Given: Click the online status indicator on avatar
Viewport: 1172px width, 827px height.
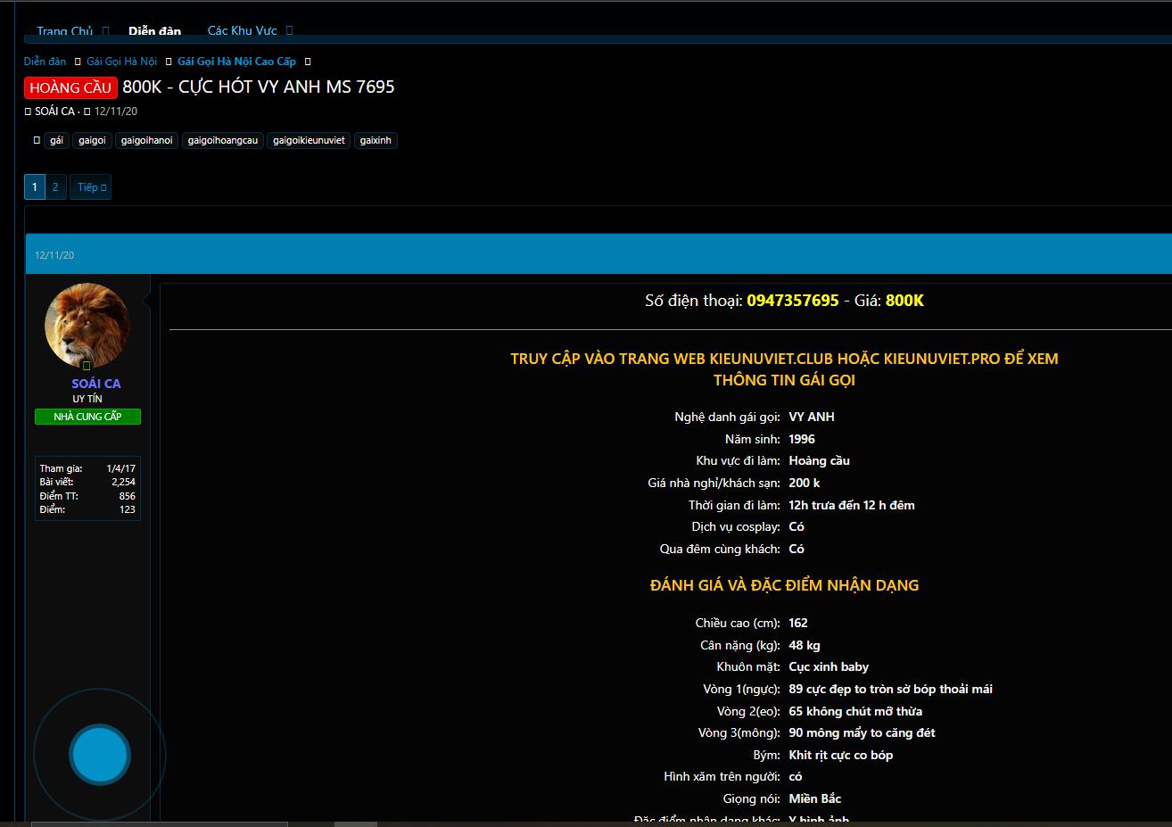Looking at the screenshot, I should click(87, 366).
